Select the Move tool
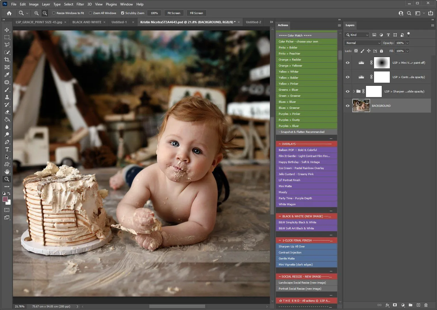 [x=7, y=30]
